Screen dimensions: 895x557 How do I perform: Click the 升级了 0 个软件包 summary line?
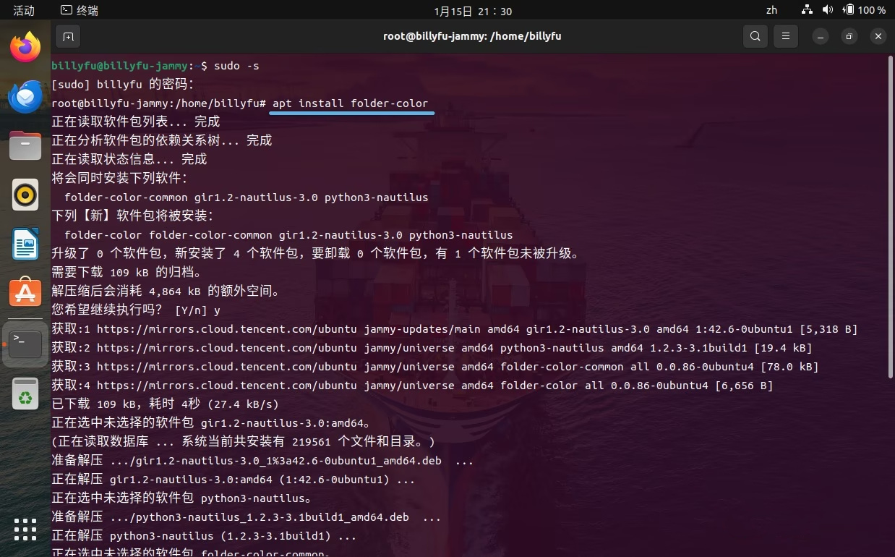pyautogui.click(x=315, y=253)
